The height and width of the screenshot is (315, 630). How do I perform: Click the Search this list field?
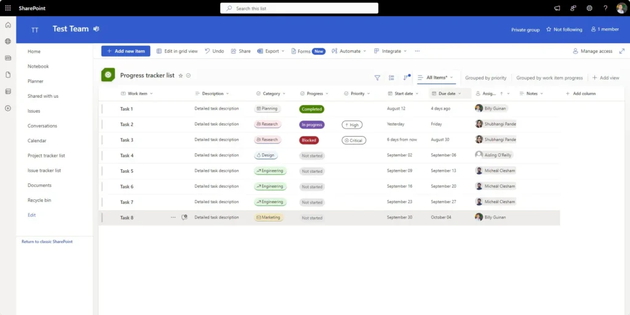[x=300, y=8]
